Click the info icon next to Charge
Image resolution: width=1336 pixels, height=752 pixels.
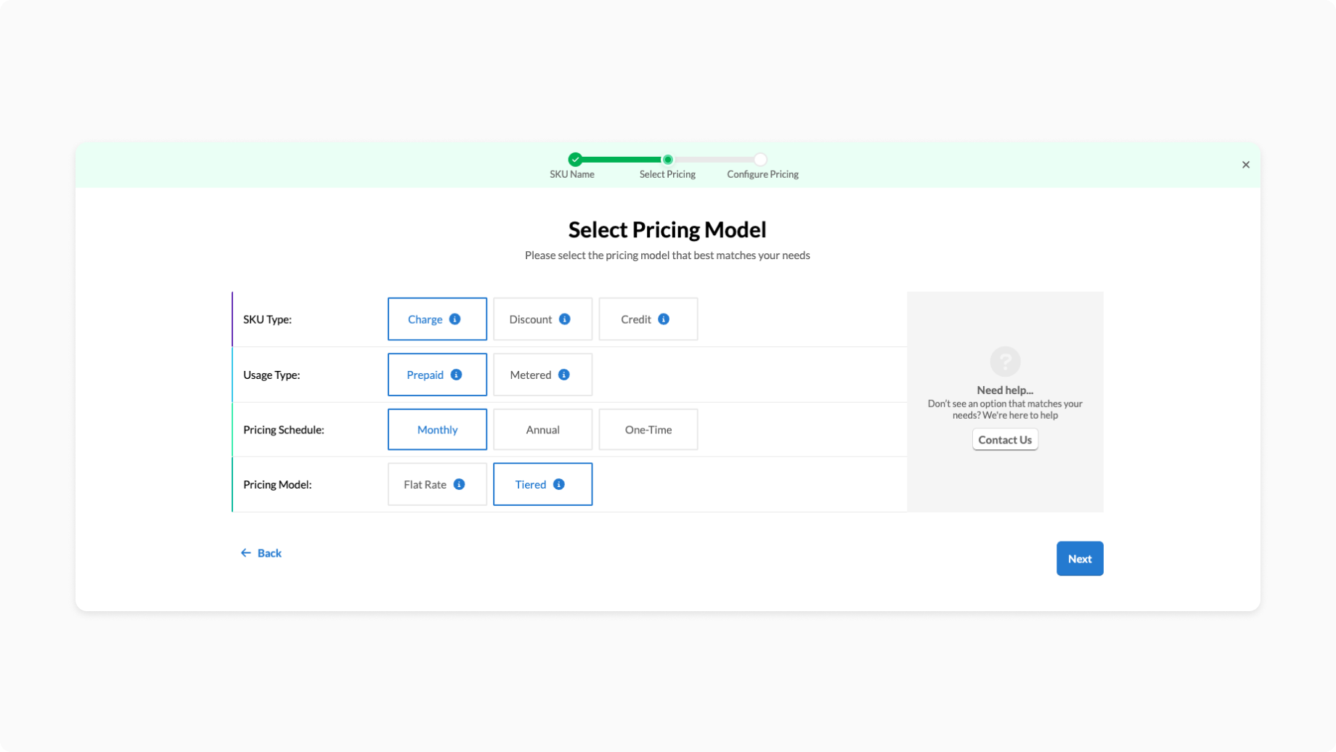click(455, 319)
